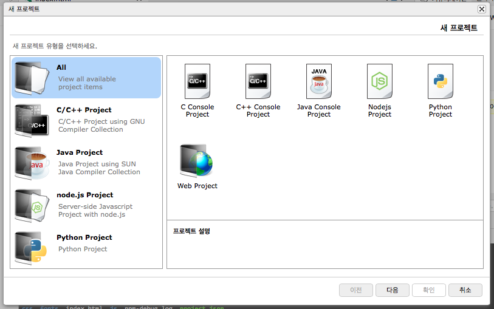Click the 확인 (OK) button
Image resolution: width=494 pixels, height=309 pixels.
pos(429,290)
